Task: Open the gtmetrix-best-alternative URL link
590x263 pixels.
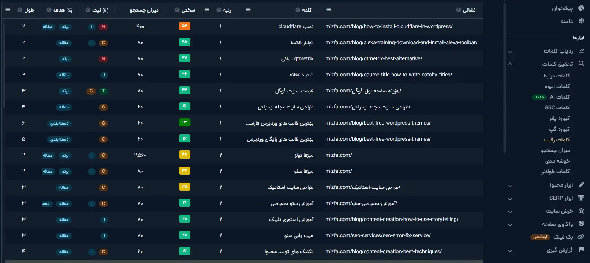Action: click(x=373, y=58)
